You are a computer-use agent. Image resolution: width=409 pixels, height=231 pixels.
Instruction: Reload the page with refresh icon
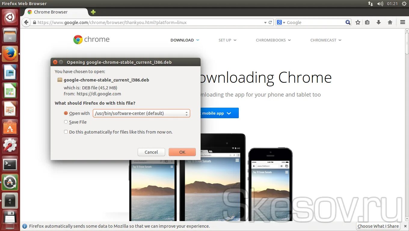pyautogui.click(x=270, y=22)
